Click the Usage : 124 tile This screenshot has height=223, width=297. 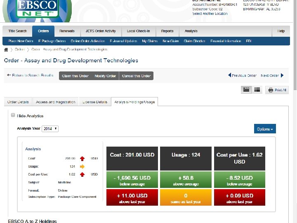point(186,159)
